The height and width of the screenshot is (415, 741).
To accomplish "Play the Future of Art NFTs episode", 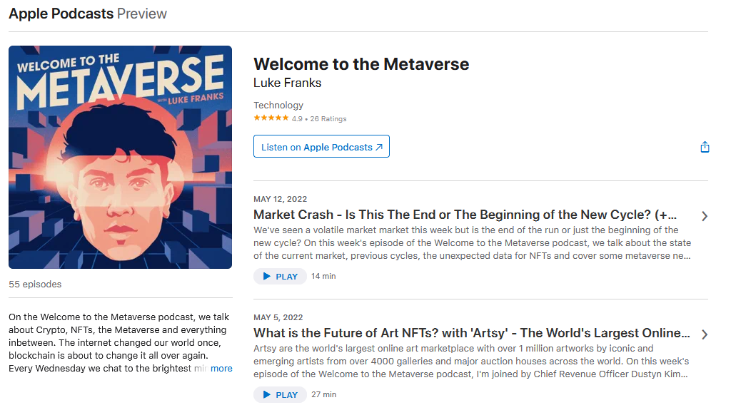I will pyautogui.click(x=280, y=395).
